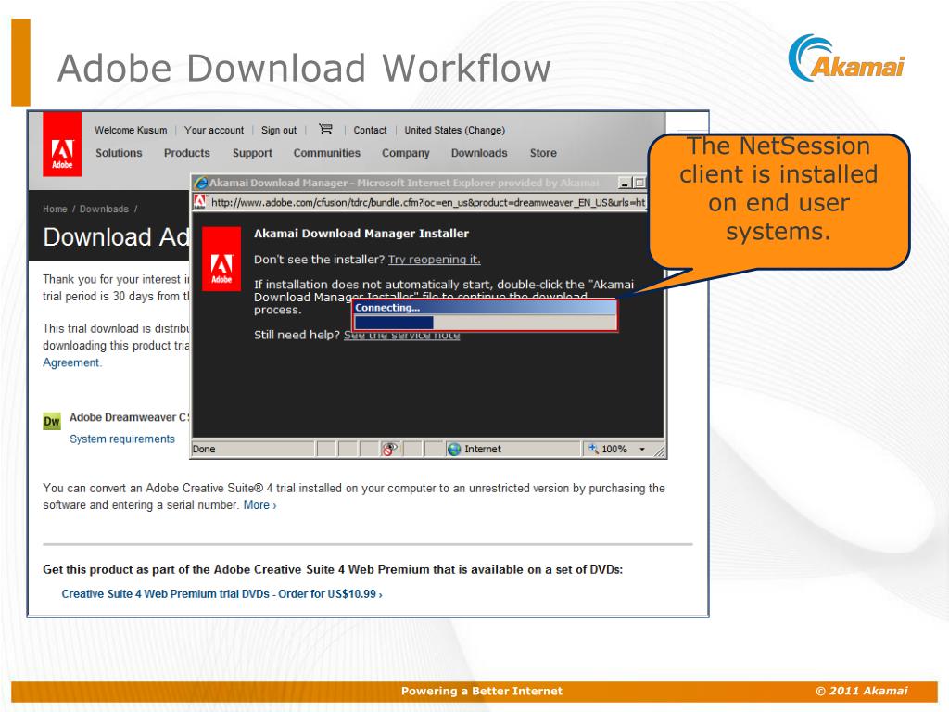Image resolution: width=949 pixels, height=712 pixels.
Task: Open the Support menu
Action: pos(252,153)
